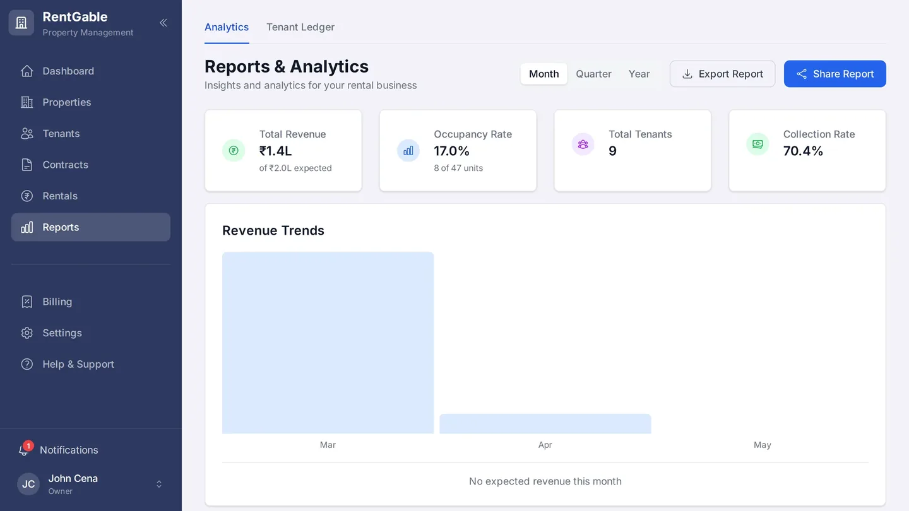Open Settings from the sidebar

[x=91, y=332]
